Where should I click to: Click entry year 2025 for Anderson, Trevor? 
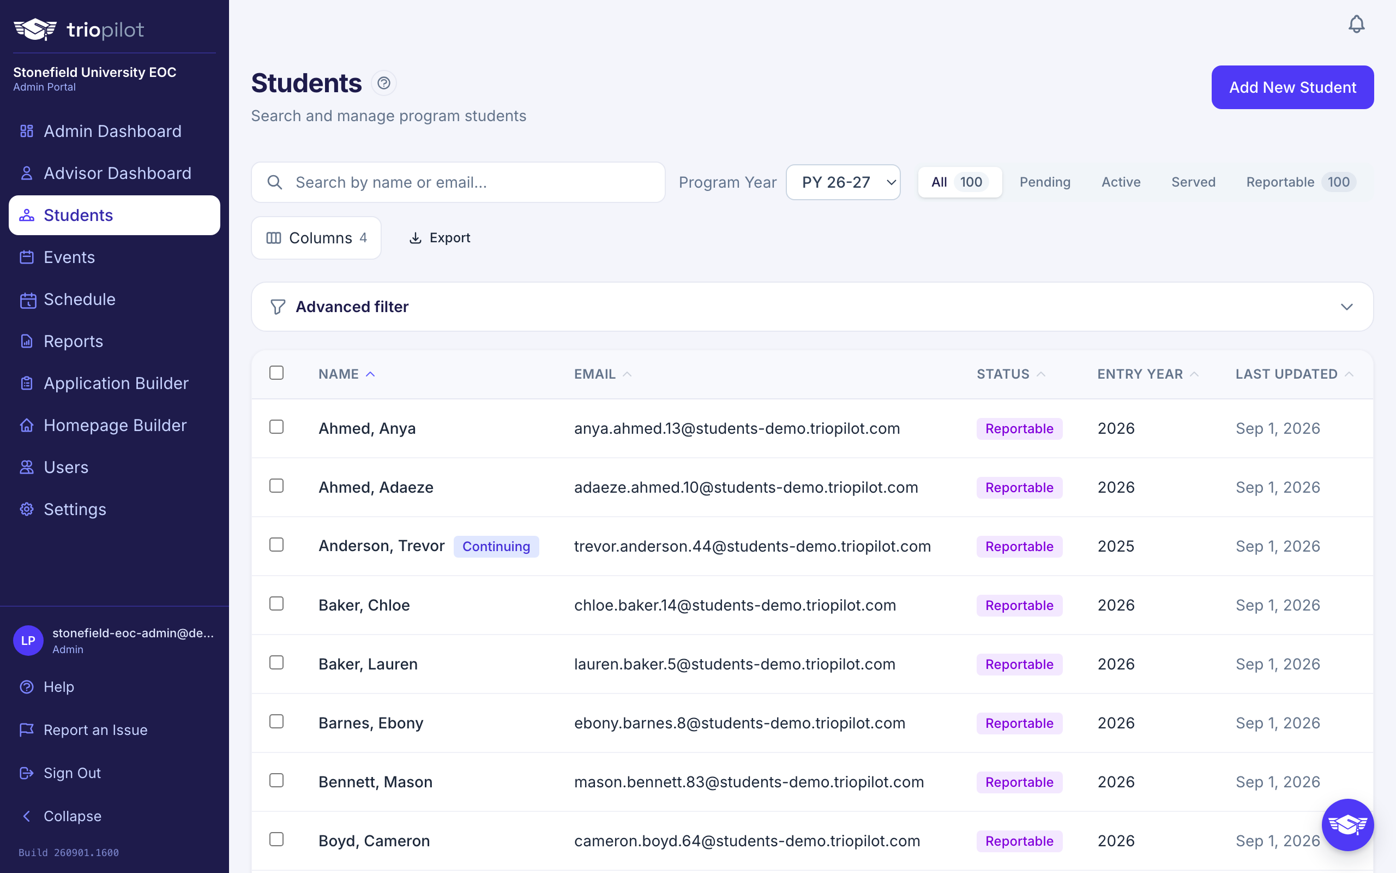[1116, 546]
